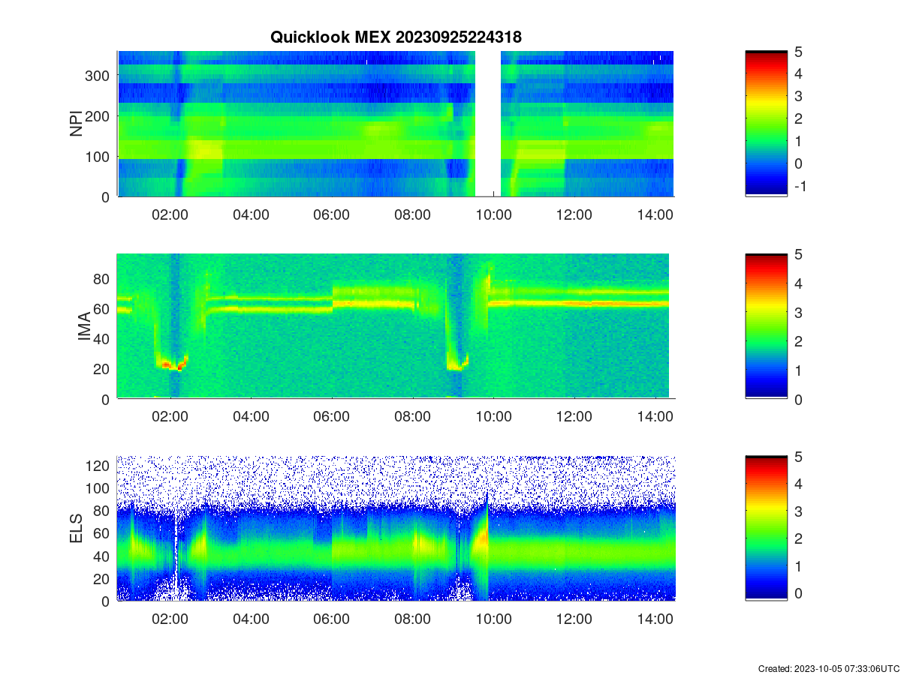The image size is (901, 675).
Task: Click the 08:00 tick label under NPI plot
Action: pos(413,214)
